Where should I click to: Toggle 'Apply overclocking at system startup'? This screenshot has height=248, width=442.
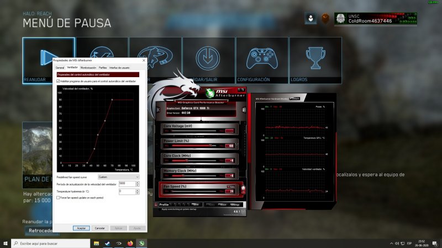pos(160,209)
